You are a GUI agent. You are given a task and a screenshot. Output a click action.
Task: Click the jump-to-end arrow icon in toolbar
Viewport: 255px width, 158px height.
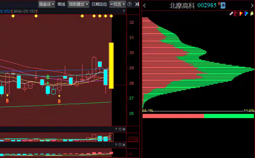[x=137, y=4]
